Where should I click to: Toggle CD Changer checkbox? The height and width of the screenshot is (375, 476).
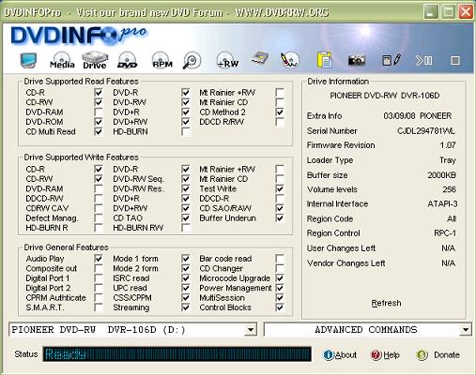[x=280, y=268]
